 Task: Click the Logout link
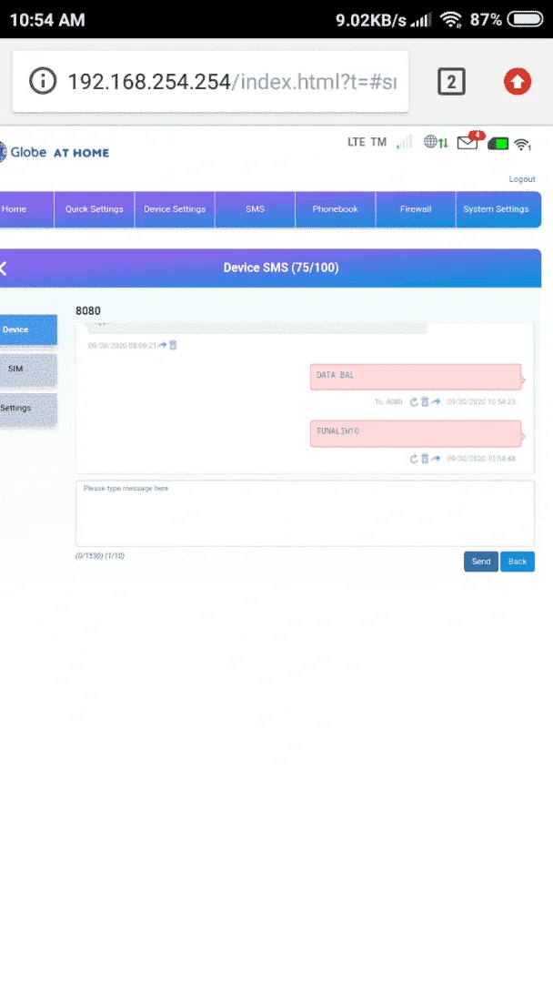(x=522, y=179)
